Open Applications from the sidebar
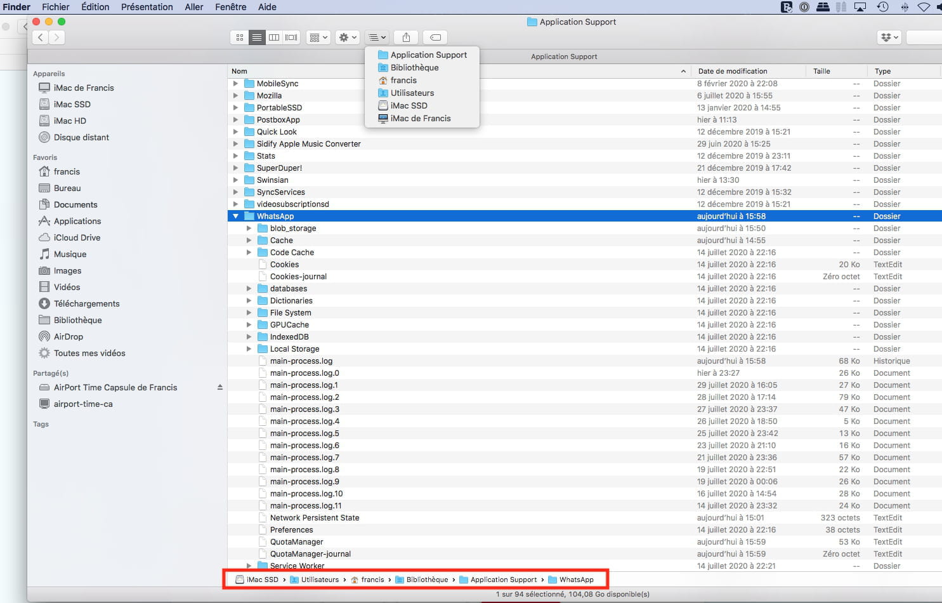 [x=77, y=221]
